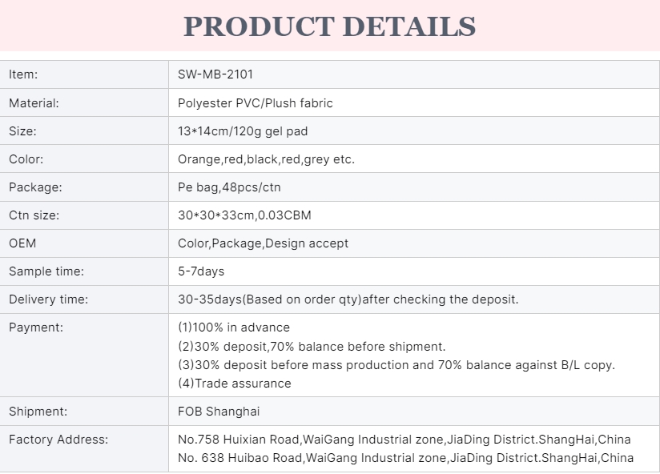Click the Trade assurance payment option

[x=235, y=383]
